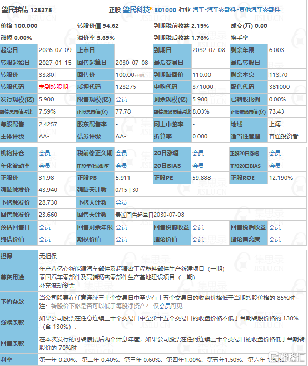
Task: Click 会员 link beside 机构持仓
Action: (x=45, y=153)
